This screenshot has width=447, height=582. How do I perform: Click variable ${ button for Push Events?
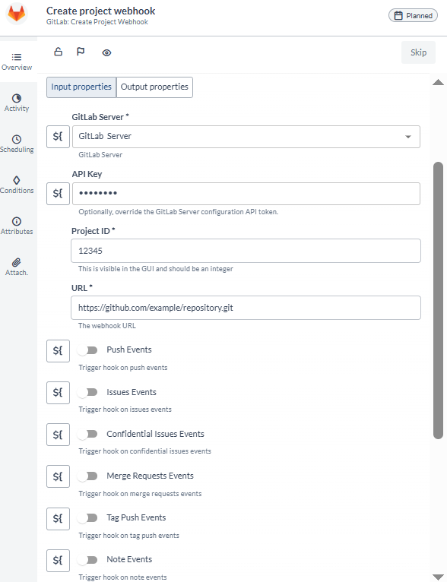click(x=58, y=351)
